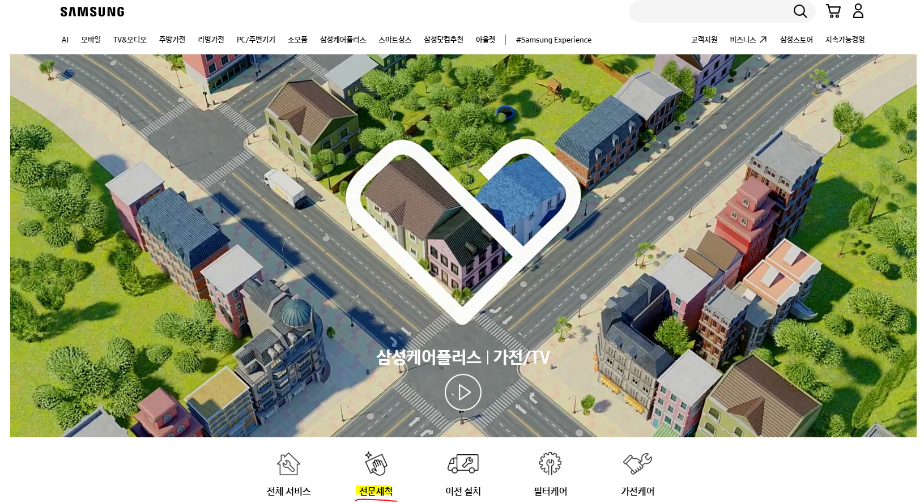Select the 가전케어 tab label
Image resolution: width=924 pixels, height=503 pixels.
click(637, 491)
